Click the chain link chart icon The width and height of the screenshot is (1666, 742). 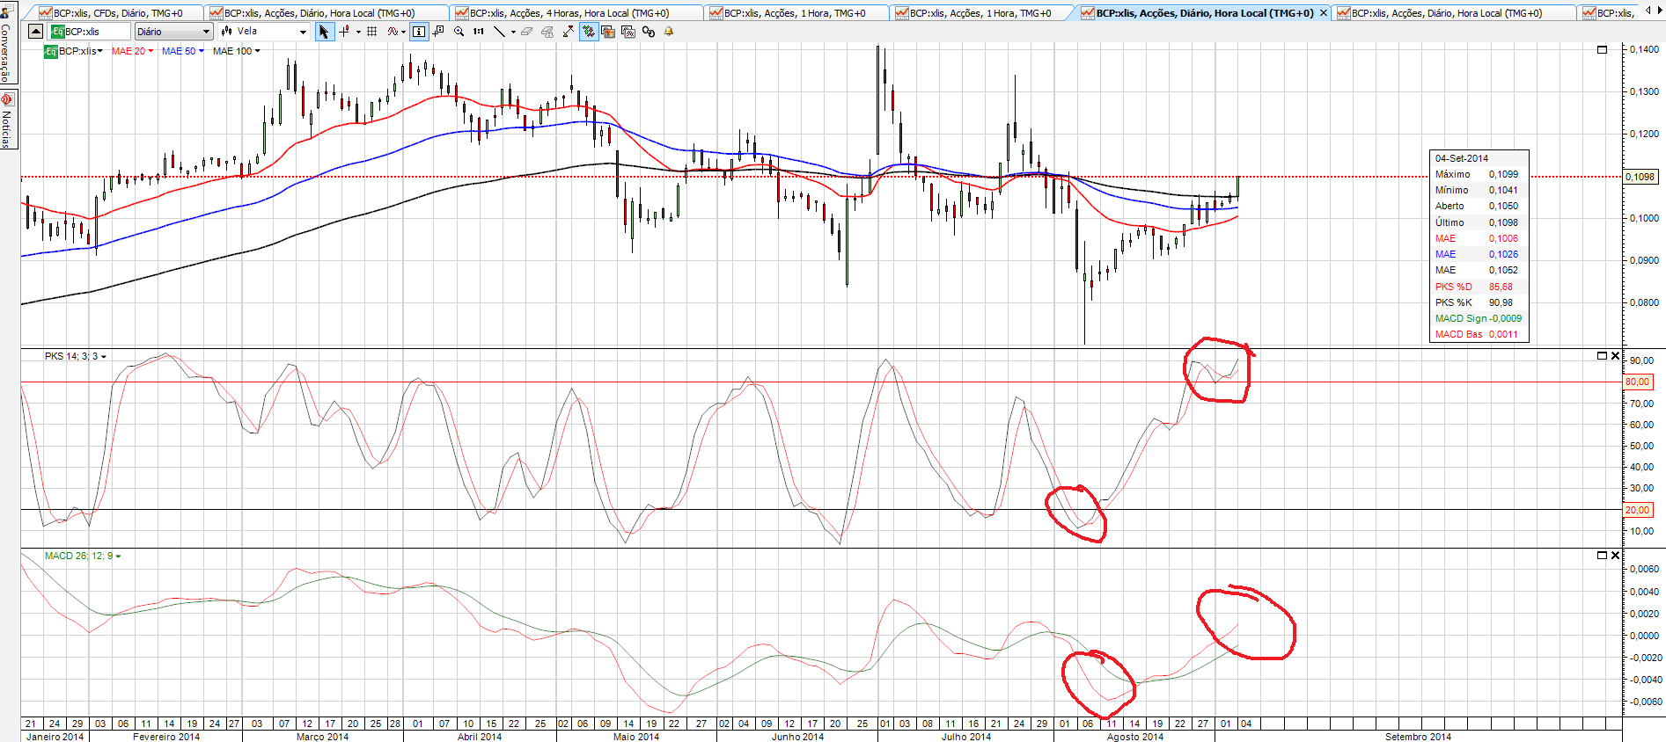(649, 32)
